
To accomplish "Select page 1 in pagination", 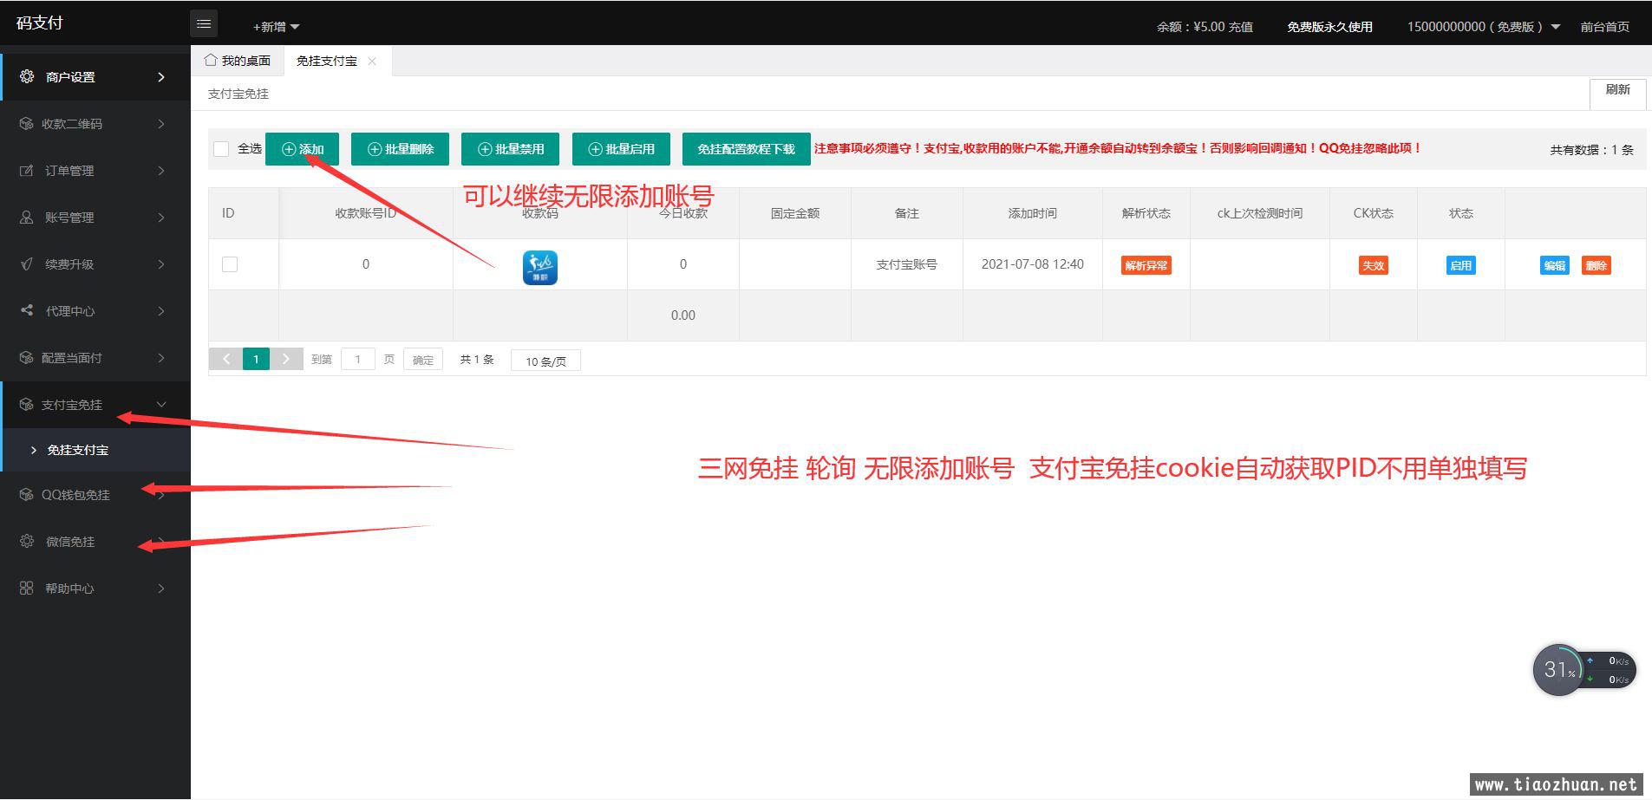I will (x=256, y=359).
